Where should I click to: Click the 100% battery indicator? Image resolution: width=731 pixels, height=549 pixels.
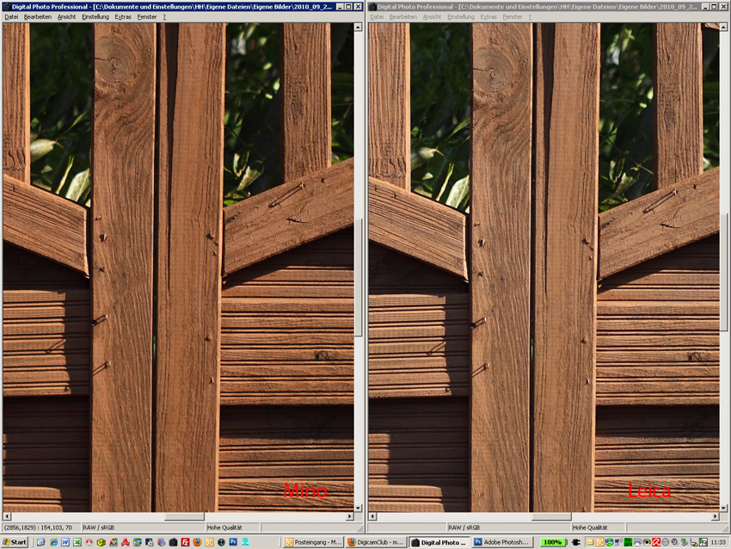coord(552,542)
